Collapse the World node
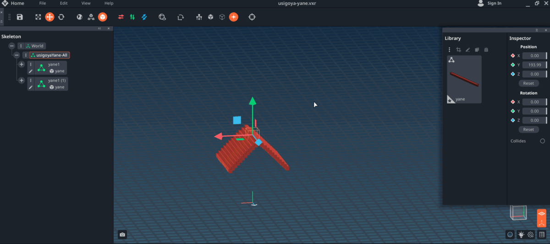The height and width of the screenshot is (244, 550). (x=11, y=46)
